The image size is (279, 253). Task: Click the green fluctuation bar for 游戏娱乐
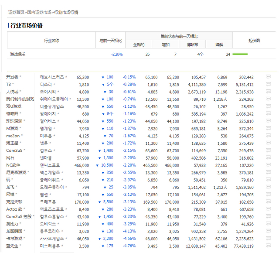(240, 54)
